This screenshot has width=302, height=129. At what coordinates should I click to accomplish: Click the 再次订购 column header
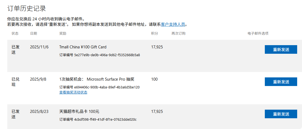[x=178, y=34]
